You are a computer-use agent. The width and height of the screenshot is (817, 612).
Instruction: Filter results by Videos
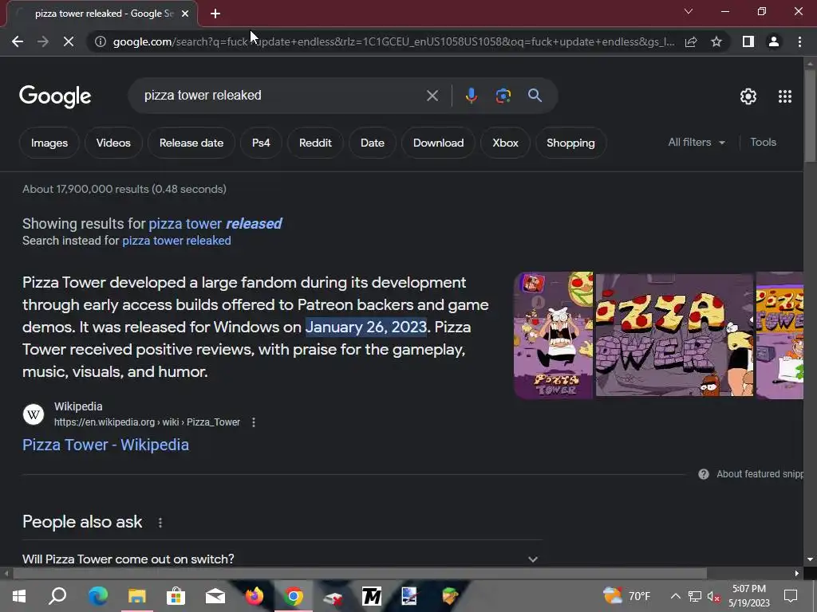113,143
